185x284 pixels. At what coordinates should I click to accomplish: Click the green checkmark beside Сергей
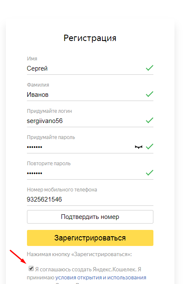point(150,68)
